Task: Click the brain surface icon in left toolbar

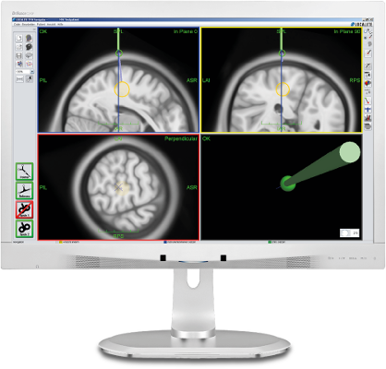Action: coord(30,55)
